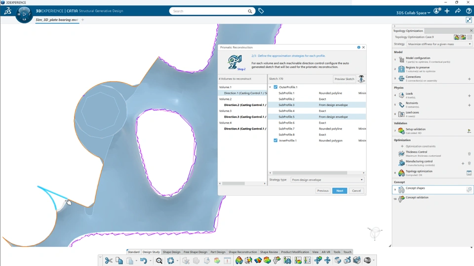474x266 pixels.
Task: Select the Sim_3D_plate bearing tab
Action: point(57,20)
